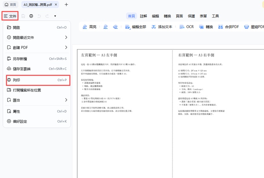
Task: Switch to the 轉換 ribbon tab
Action: coord(167,16)
